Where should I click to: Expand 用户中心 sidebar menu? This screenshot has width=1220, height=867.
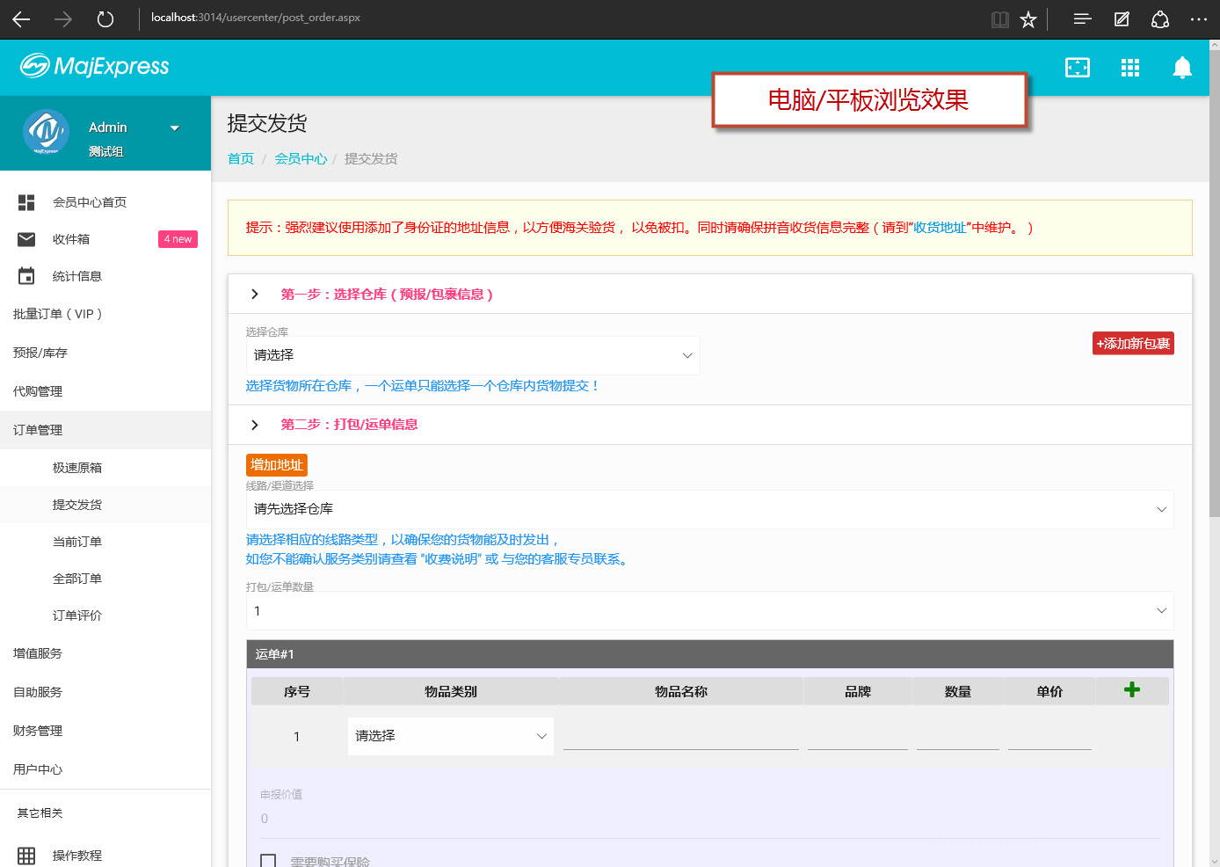coord(105,769)
